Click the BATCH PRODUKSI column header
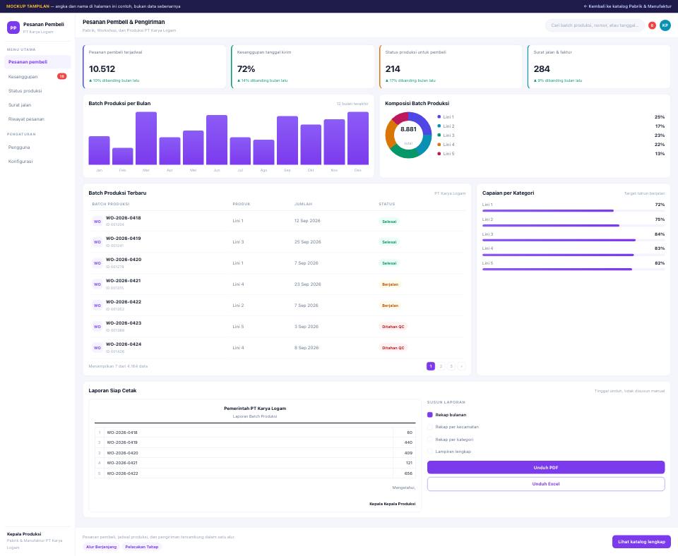Screen dimensions: 678x556 click(111, 204)
